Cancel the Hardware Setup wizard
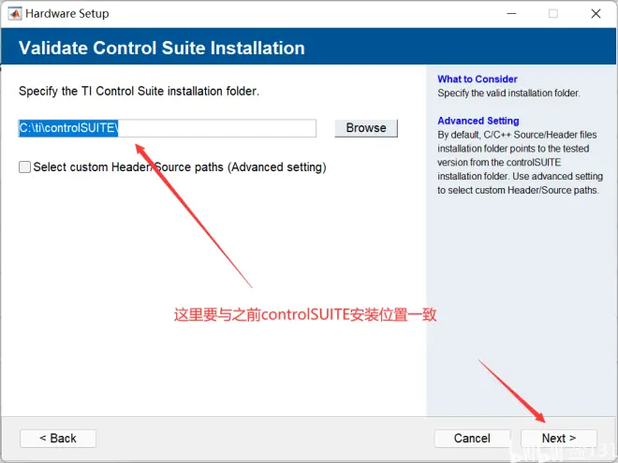This screenshot has width=618, height=463. 472,438
